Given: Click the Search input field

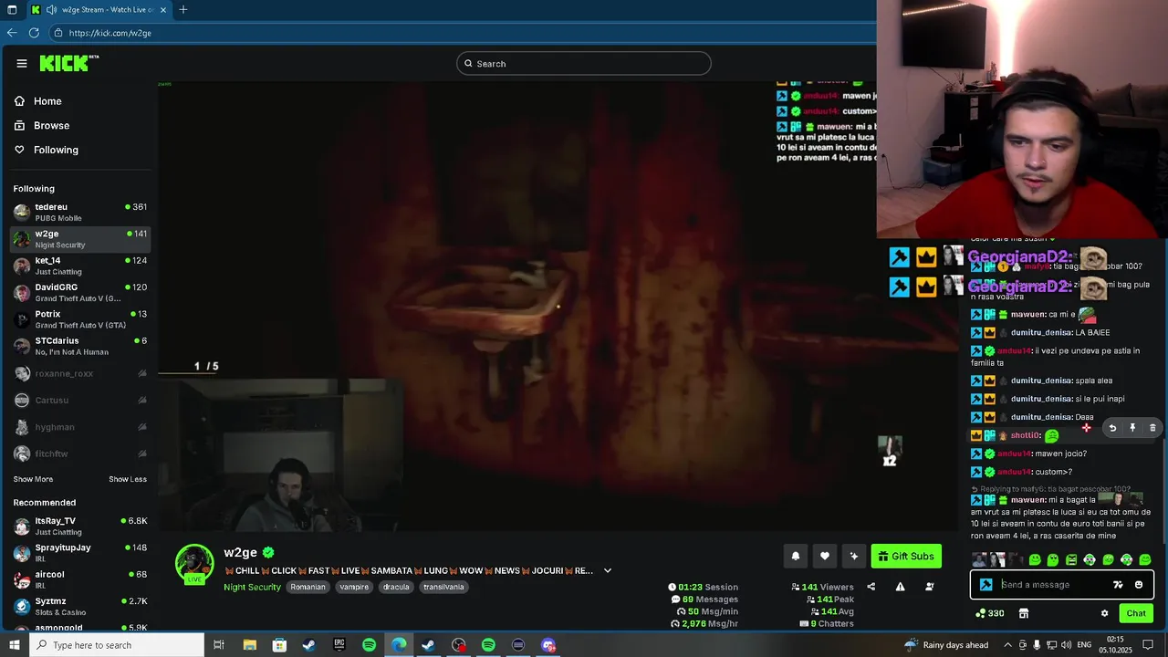Looking at the screenshot, I should [584, 63].
